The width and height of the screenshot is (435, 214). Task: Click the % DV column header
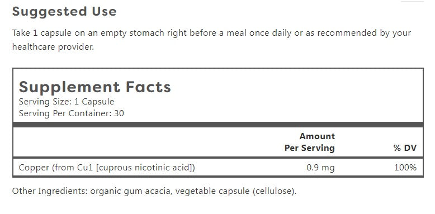pos(405,148)
